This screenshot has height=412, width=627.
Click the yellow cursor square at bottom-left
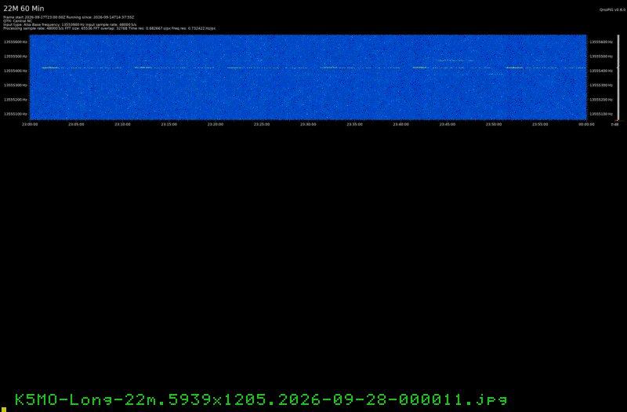pyautogui.click(x=4, y=409)
